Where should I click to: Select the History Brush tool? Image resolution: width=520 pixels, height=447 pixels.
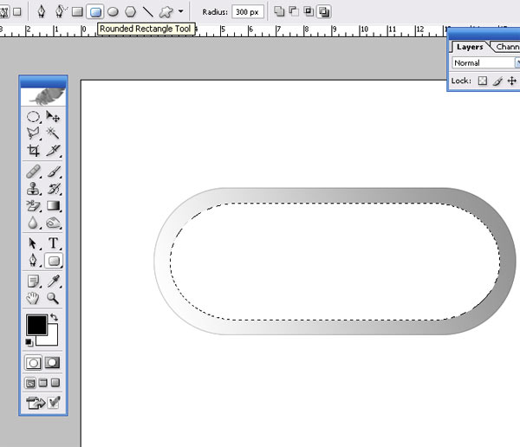pos(53,189)
